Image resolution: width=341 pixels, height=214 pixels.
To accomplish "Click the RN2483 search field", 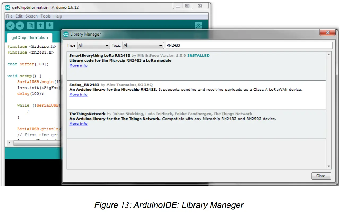I will tap(249, 45).
